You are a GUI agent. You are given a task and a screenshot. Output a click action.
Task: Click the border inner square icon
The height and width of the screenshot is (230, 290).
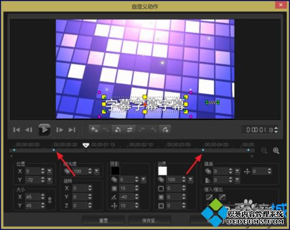coord(161,206)
